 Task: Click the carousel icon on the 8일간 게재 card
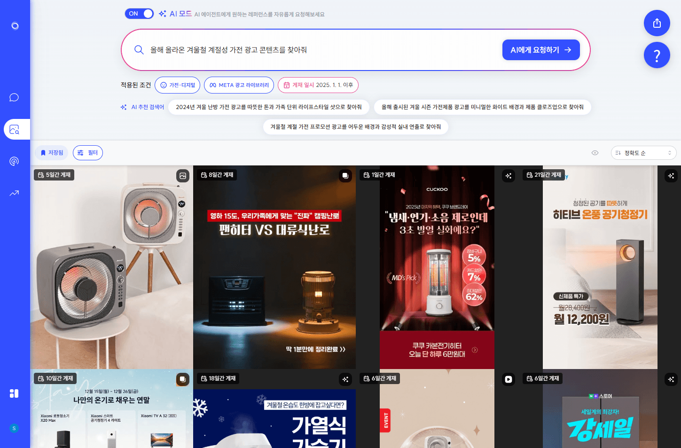[345, 176]
